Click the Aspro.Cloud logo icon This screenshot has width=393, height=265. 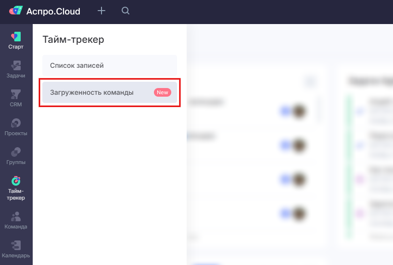15,11
